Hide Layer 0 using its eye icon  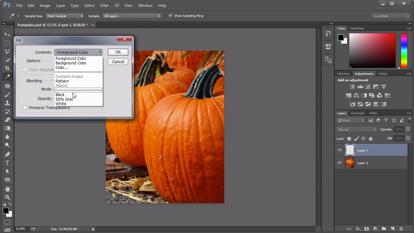click(340, 163)
